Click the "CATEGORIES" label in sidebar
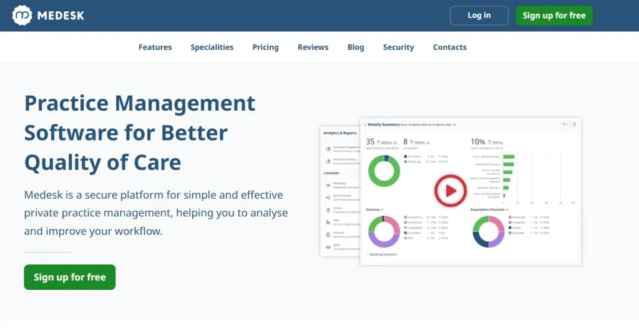639x328 pixels. tap(331, 174)
